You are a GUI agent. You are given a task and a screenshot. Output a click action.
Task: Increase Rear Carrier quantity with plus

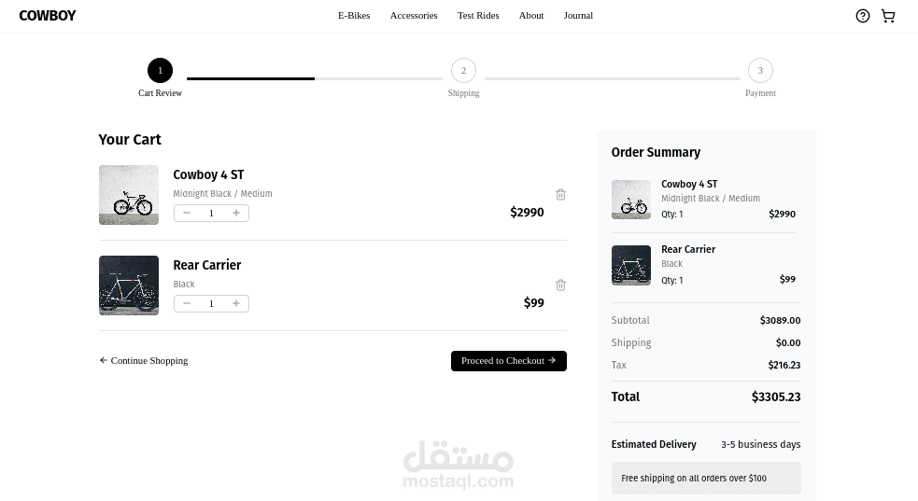(x=236, y=303)
